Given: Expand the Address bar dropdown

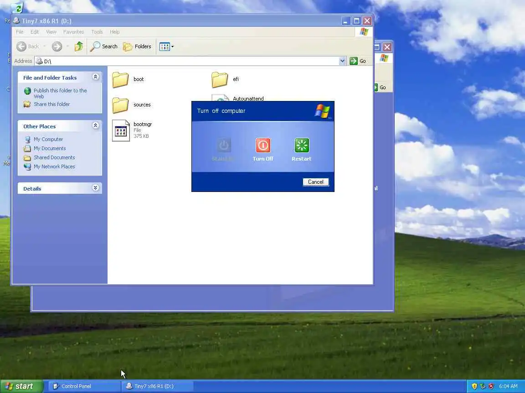Looking at the screenshot, I should point(342,61).
